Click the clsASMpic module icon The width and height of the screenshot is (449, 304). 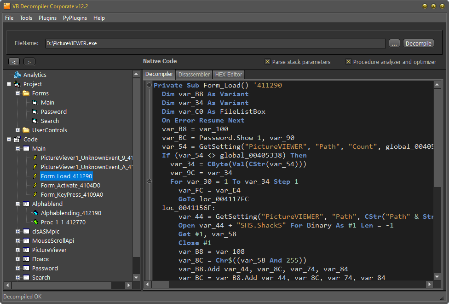[26, 231]
